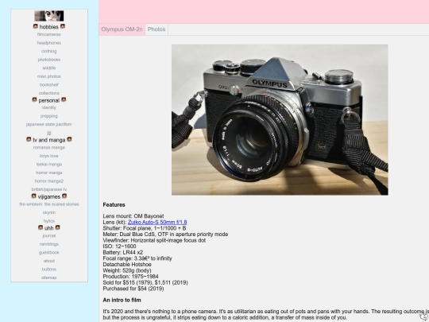Image resolution: width=429 pixels, height=322 pixels.
Task: Click the avatar image above the sidebar
Action: tap(49, 16)
